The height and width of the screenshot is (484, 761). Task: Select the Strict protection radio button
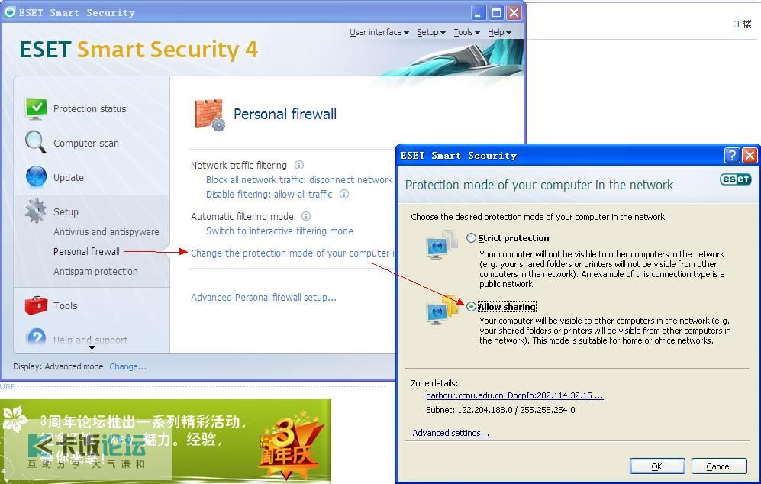coord(471,238)
